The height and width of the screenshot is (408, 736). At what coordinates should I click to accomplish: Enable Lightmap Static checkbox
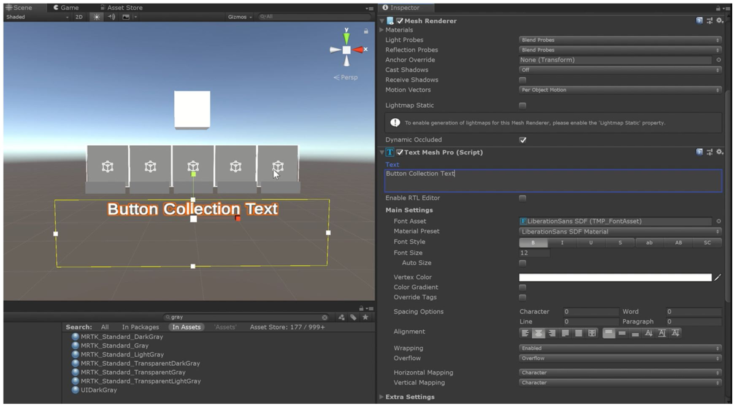523,105
